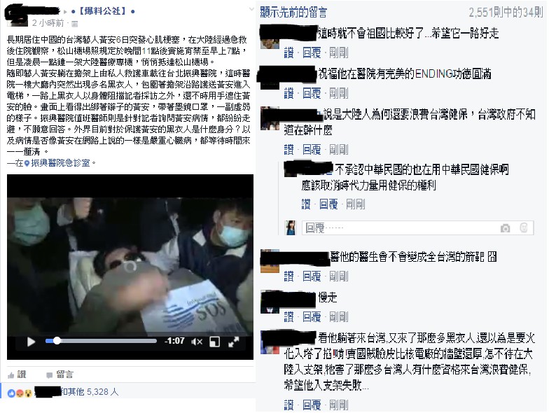Open list of 5,328 people who reacted

(90, 392)
